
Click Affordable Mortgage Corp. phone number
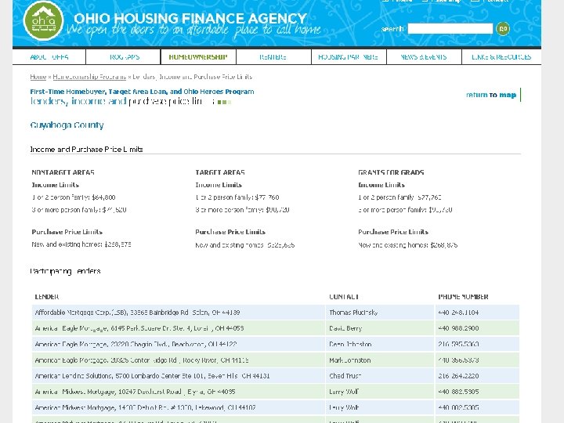[458, 313]
